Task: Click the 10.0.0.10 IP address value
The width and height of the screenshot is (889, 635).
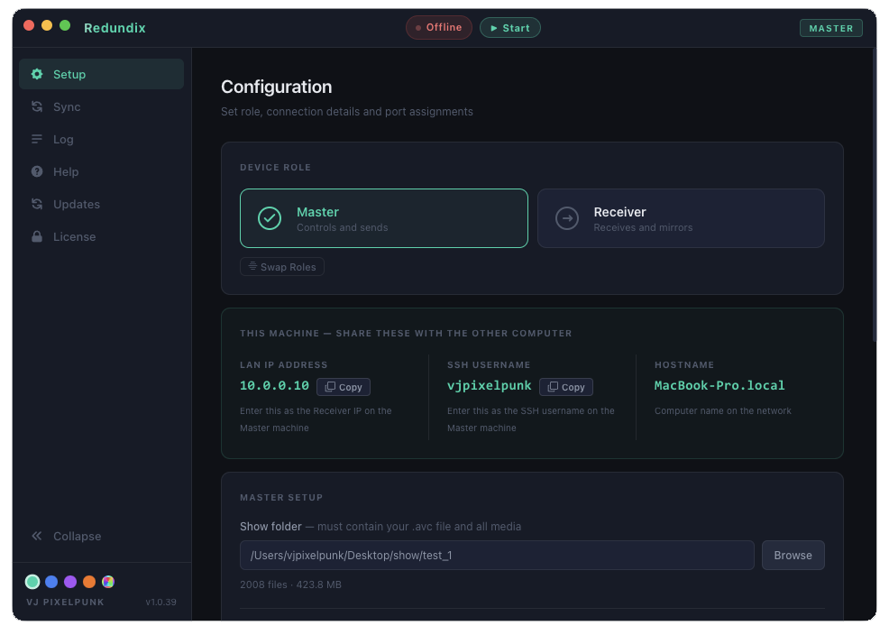Action: [x=274, y=385]
